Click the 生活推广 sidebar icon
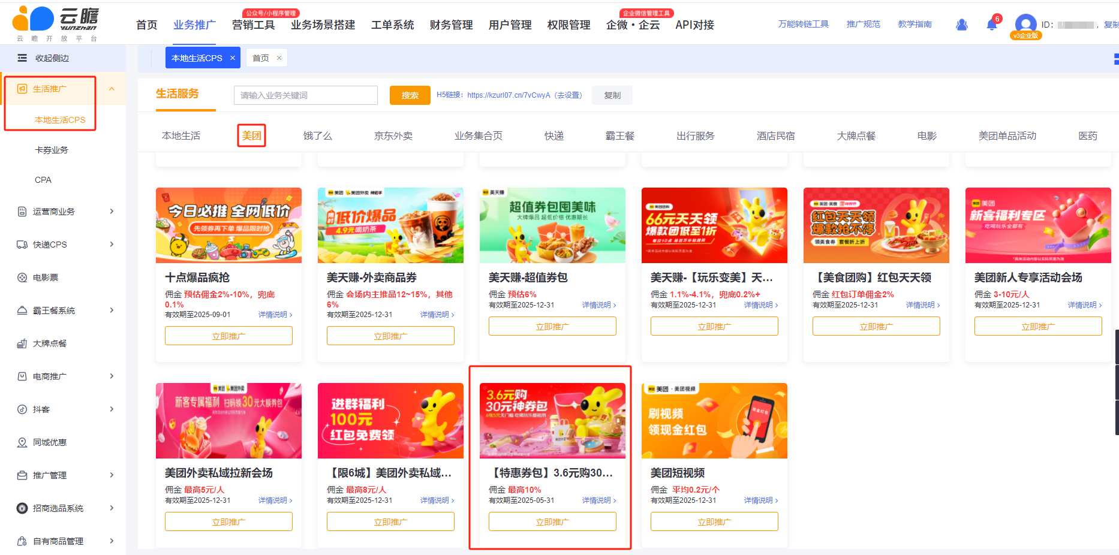 (x=22, y=89)
